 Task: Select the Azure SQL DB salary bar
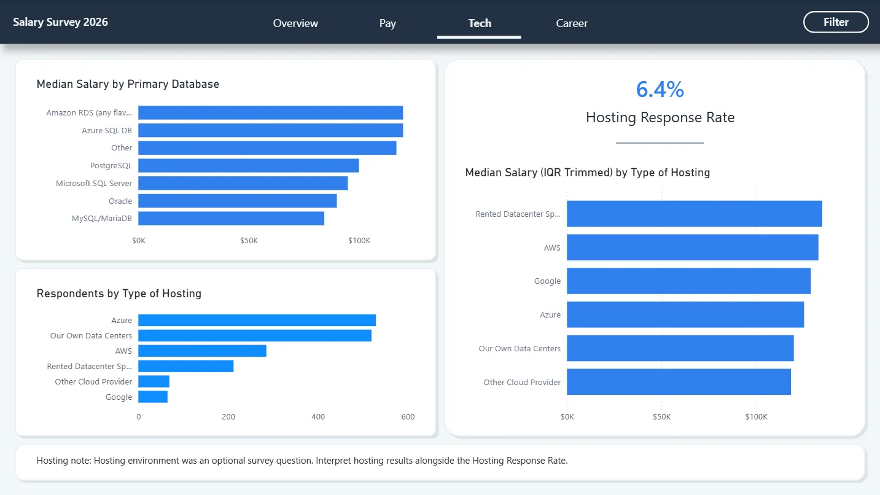(270, 130)
